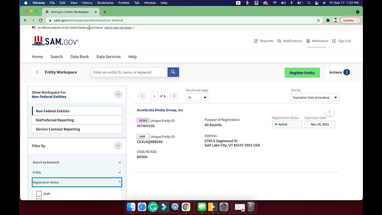This screenshot has width=382, height=215.
Task: Open Notifications link in header
Action: (289, 41)
